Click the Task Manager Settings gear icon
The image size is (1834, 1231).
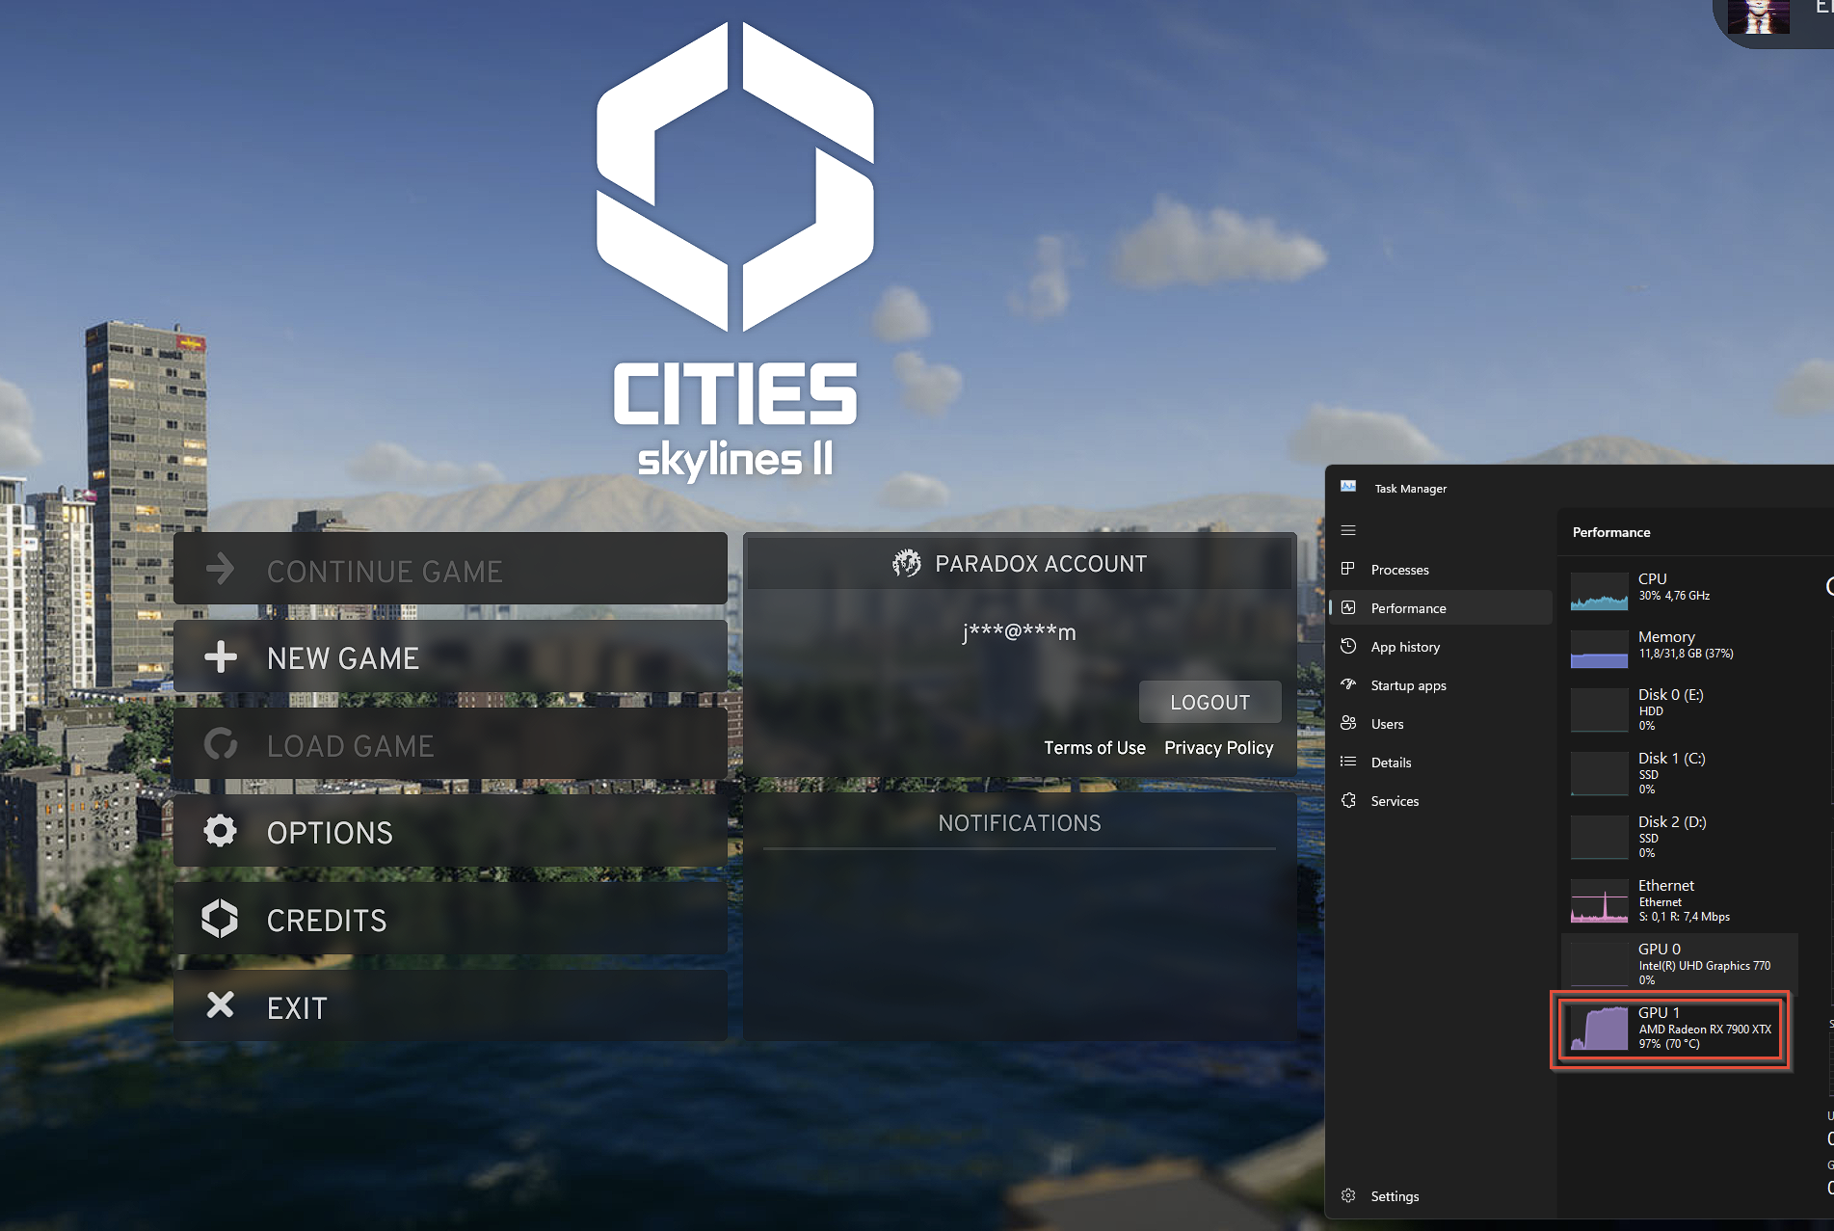[1348, 1195]
